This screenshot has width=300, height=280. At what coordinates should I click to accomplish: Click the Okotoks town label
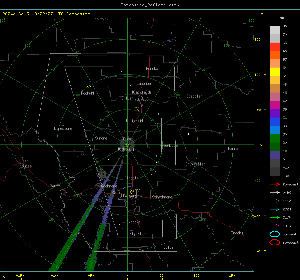coord(133,222)
